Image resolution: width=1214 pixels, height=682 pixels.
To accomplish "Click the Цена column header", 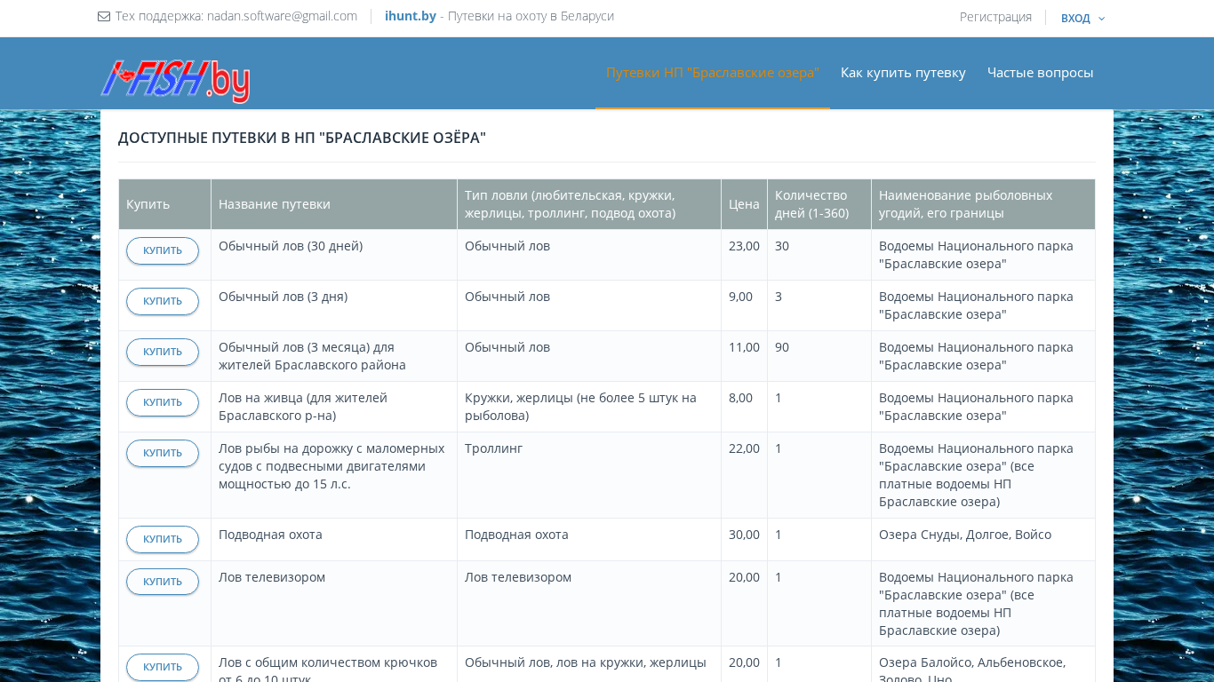I will click(x=744, y=204).
